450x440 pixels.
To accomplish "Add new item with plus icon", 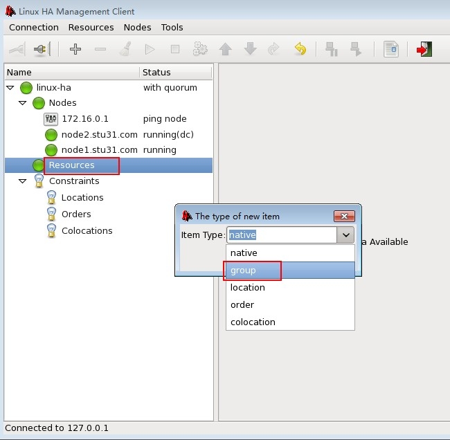I will click(x=75, y=49).
